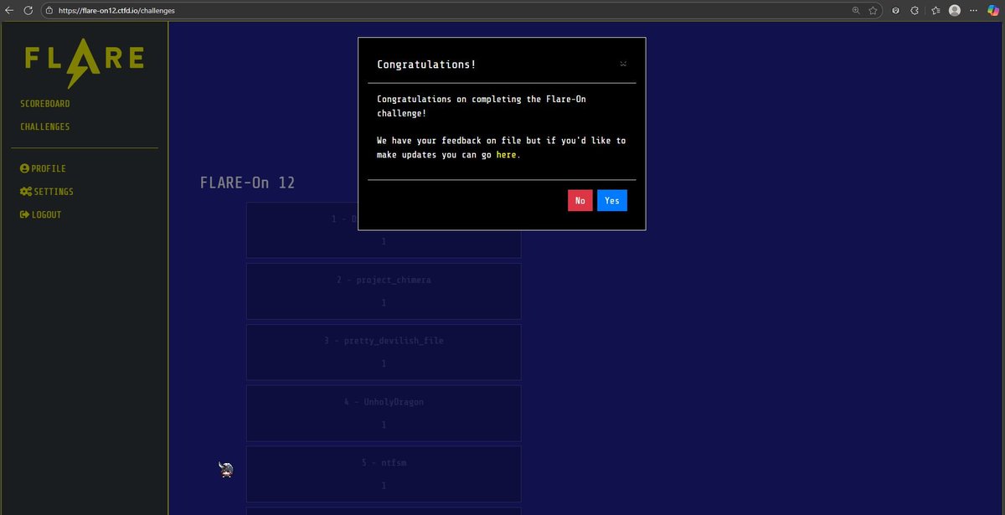Open the browser Extensions puzzle icon

[x=915, y=10]
